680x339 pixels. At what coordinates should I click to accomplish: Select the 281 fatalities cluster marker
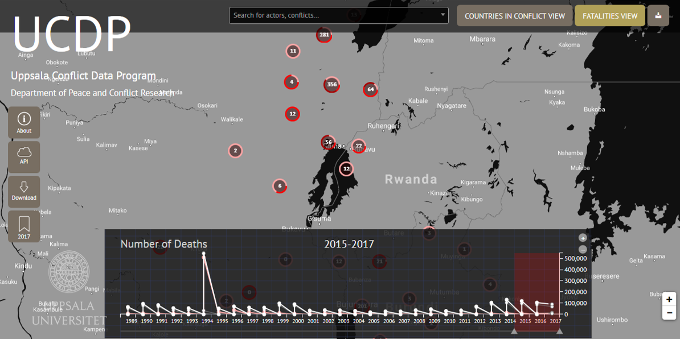click(324, 35)
